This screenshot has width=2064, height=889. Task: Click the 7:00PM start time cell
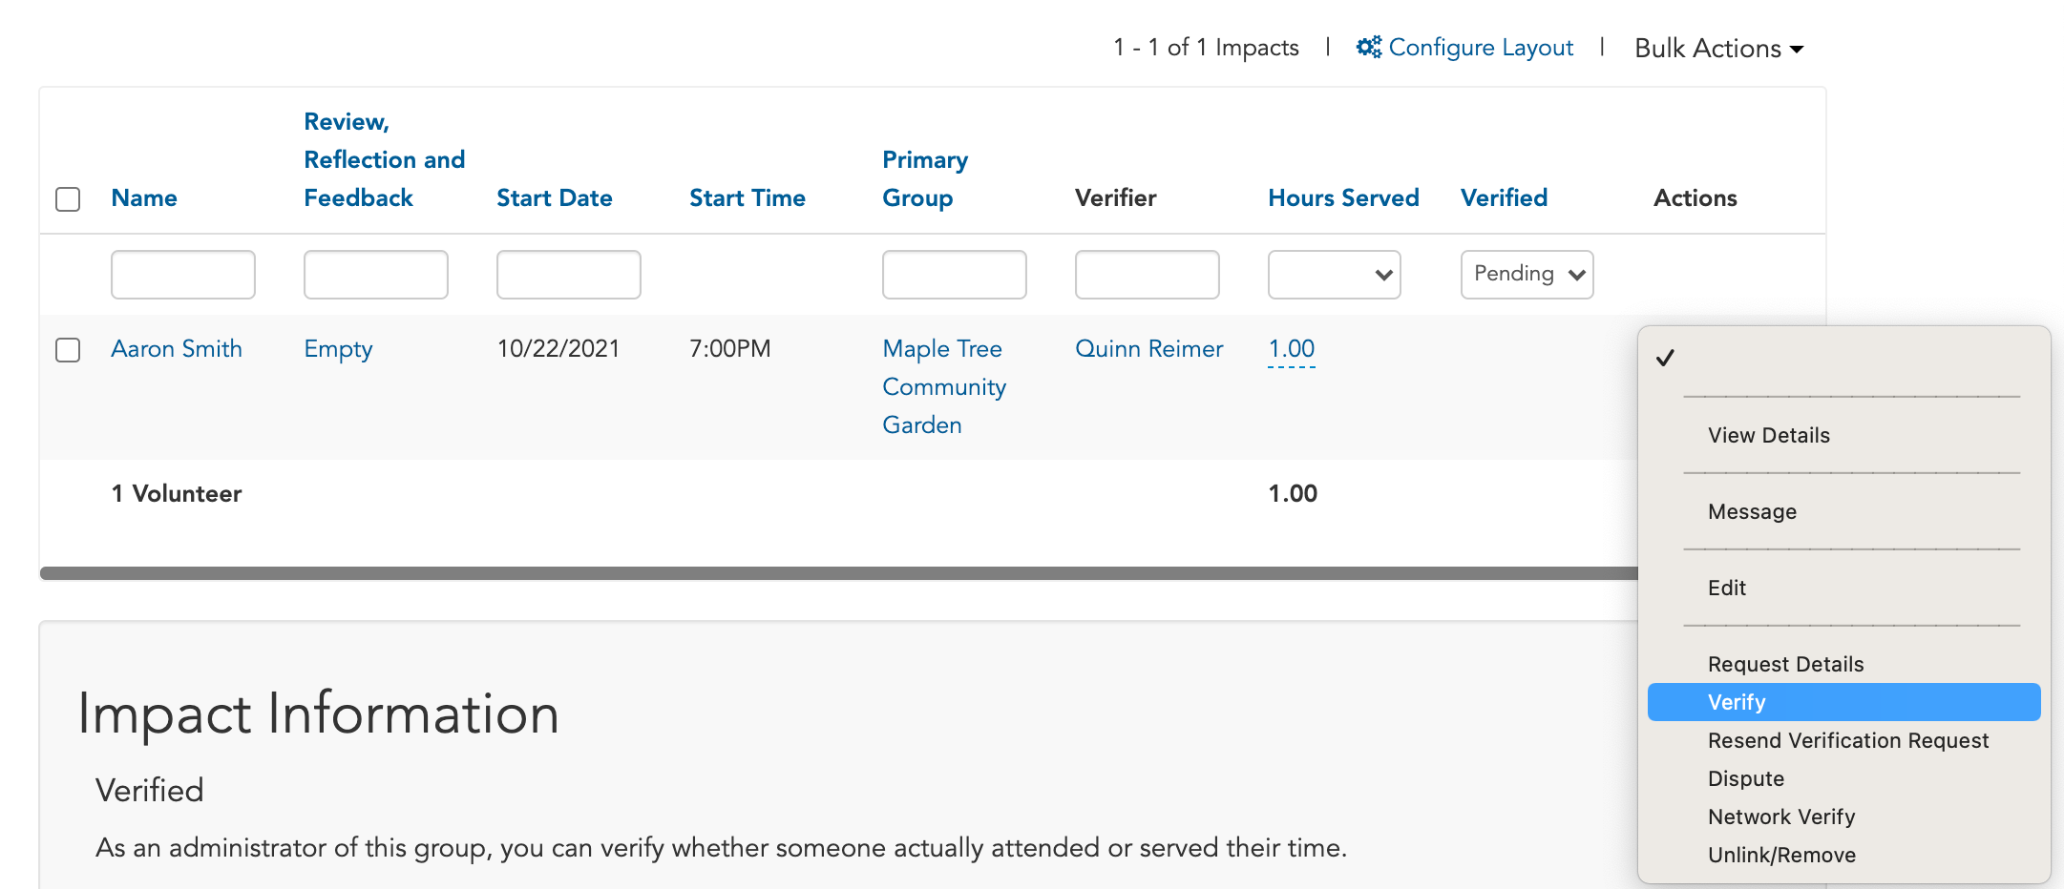[x=730, y=348]
